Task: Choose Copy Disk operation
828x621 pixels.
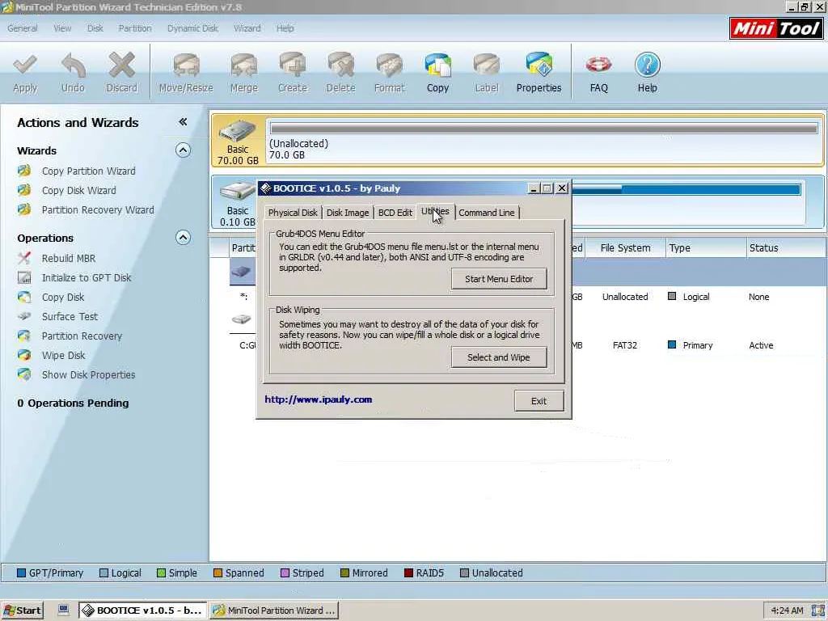Action: click(63, 298)
